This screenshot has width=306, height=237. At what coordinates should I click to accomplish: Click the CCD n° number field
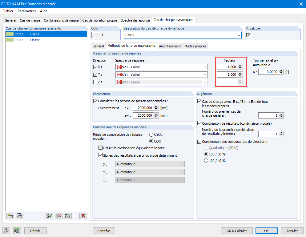click(99, 35)
